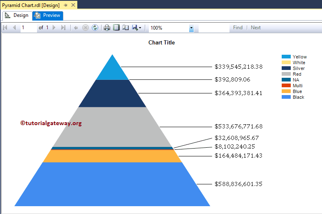Stop rendering icon
322x214 pixels.
coord(86,28)
